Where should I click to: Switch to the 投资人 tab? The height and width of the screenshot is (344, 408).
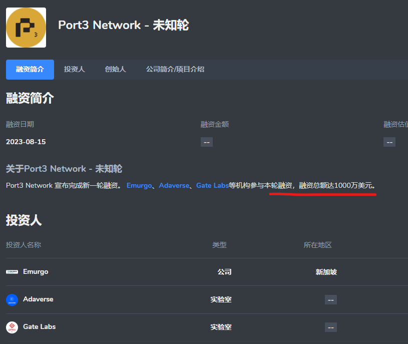pyautogui.click(x=75, y=70)
